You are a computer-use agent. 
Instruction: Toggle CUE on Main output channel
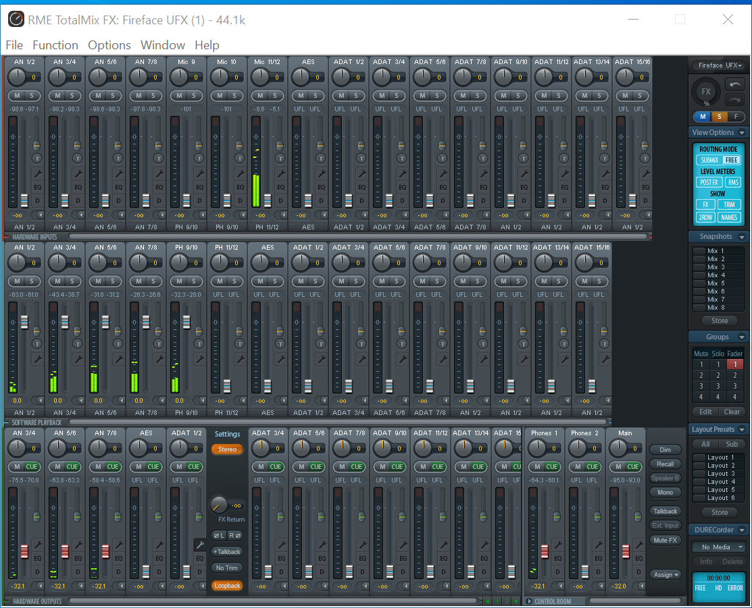click(x=633, y=467)
